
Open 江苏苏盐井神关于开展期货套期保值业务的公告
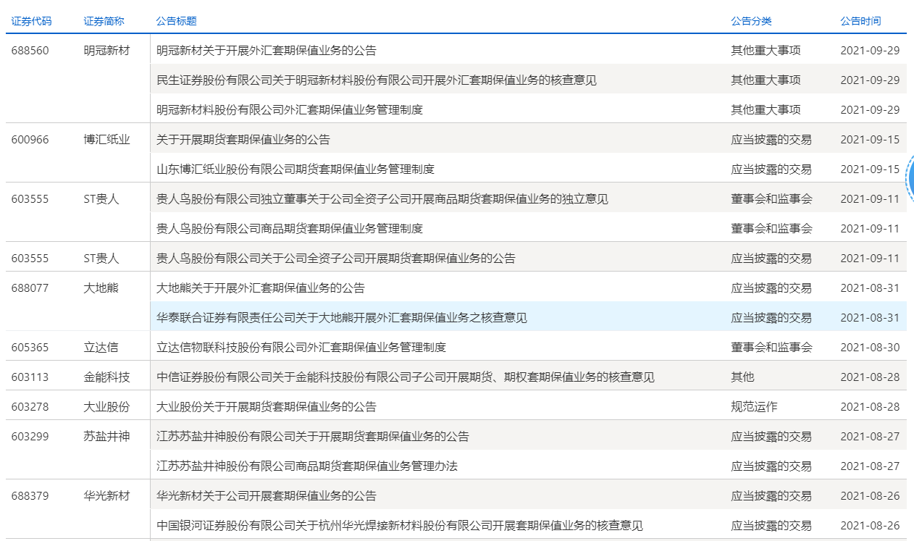click(x=313, y=437)
